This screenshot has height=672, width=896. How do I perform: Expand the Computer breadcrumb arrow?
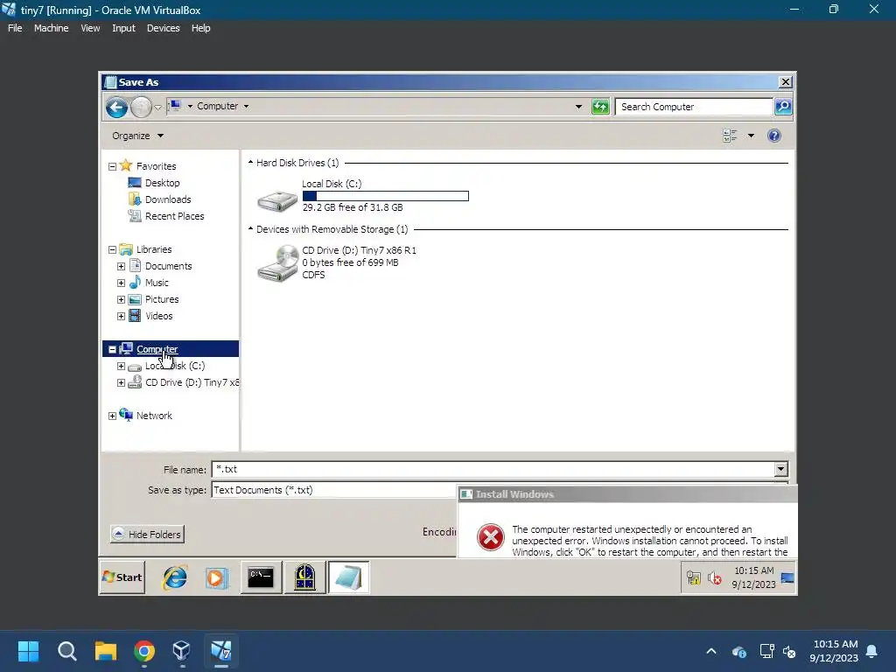coord(246,106)
